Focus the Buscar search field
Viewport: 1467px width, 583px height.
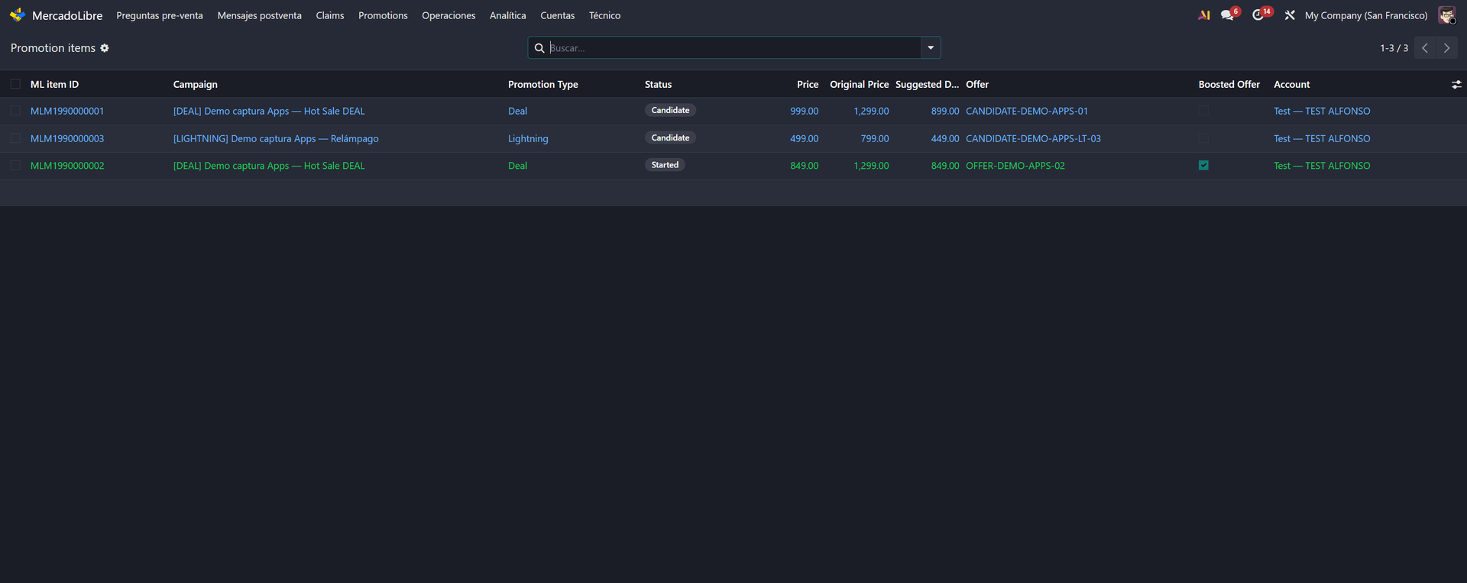tap(733, 48)
